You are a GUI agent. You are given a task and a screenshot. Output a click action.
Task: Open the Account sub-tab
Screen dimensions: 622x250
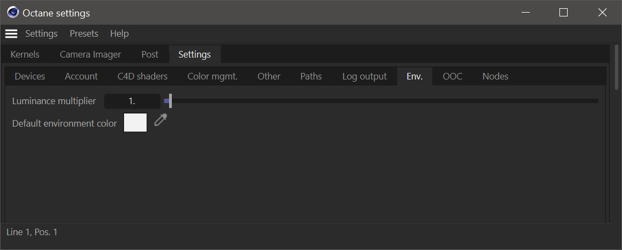[81, 77]
